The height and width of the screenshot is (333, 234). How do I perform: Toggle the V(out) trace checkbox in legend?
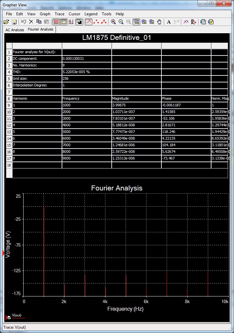click(x=9, y=318)
